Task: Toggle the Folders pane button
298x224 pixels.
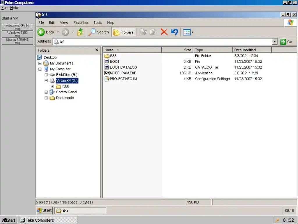Action: 124,32
